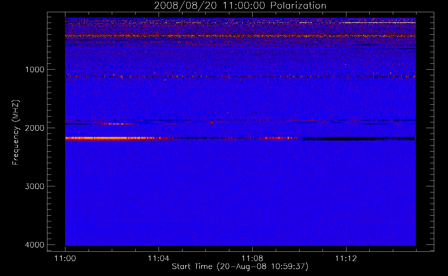Select the 'Start Time (20-Aug-08 10:59:37)' label
This screenshot has width=448, height=276.
coord(240,267)
